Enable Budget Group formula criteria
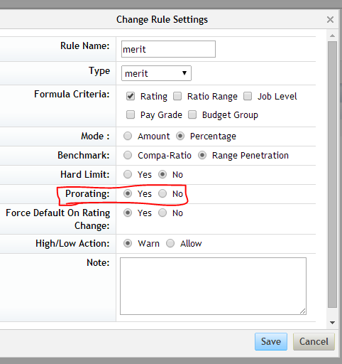The image size is (342, 364). pos(192,114)
